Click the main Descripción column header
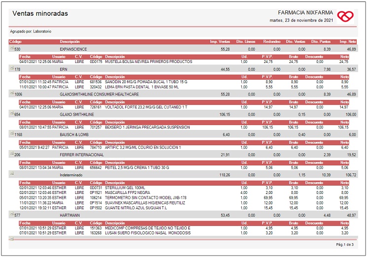Screen dimensions: 367x257 [x=70, y=42]
